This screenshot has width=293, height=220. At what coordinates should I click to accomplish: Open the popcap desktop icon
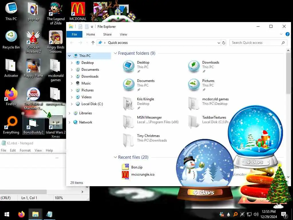[x=33, y=11]
